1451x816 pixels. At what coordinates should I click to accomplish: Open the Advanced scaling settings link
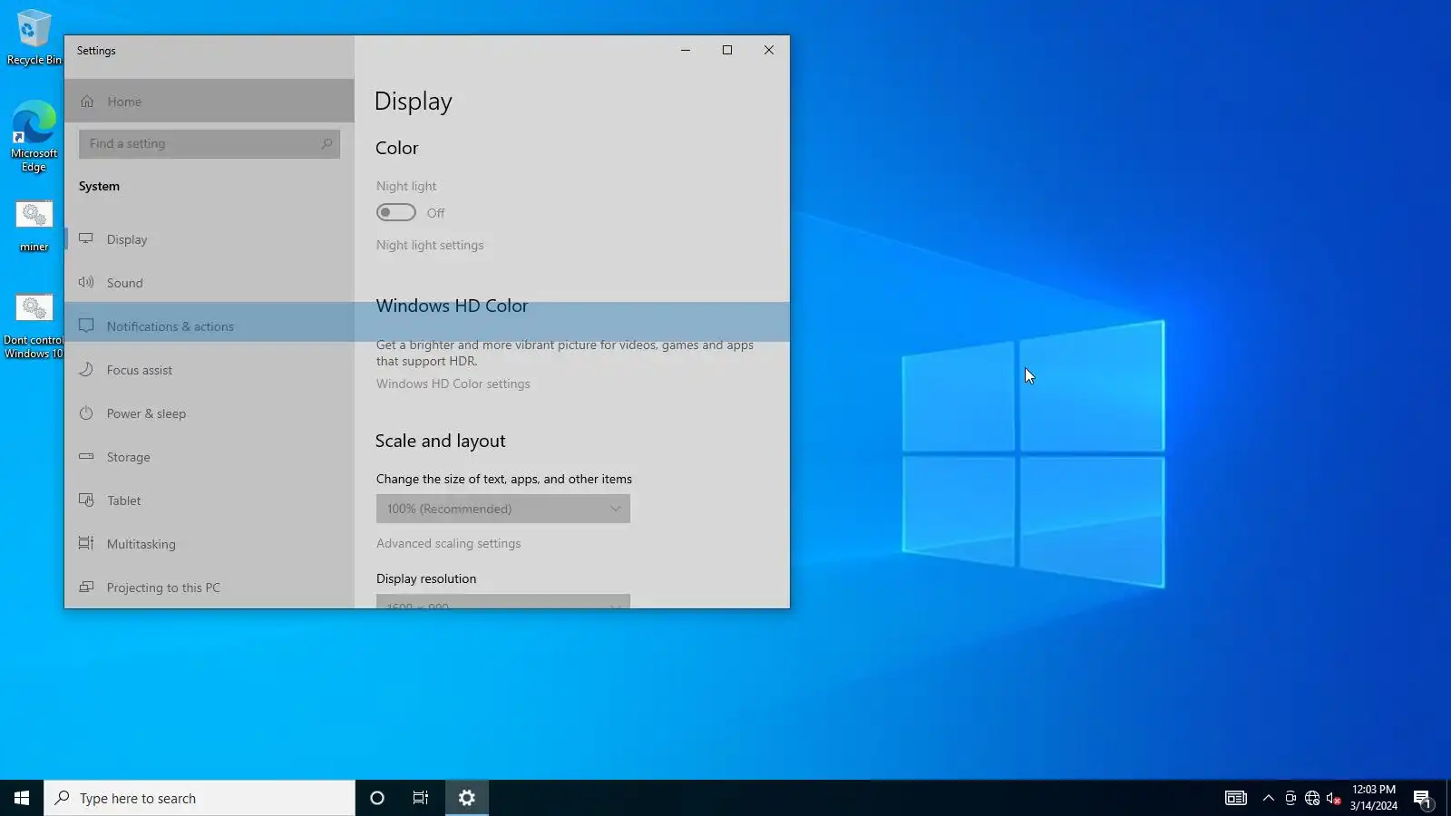pos(449,543)
